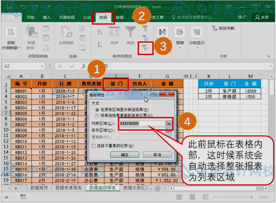This screenshot has height=203, width=276.
Task: Click the horizontal scrollbar right arrow
Action: [266, 189]
